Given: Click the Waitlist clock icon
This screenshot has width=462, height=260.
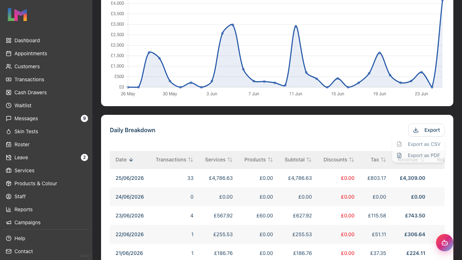Looking at the screenshot, I should (9, 105).
